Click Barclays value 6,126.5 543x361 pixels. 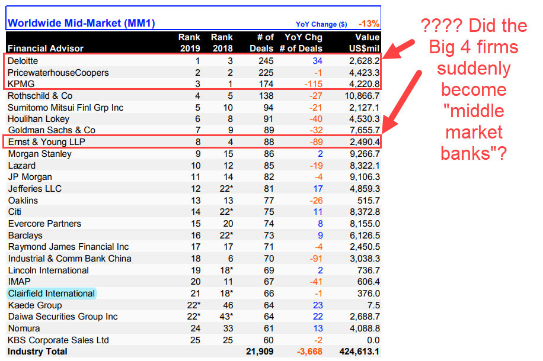tap(365, 236)
